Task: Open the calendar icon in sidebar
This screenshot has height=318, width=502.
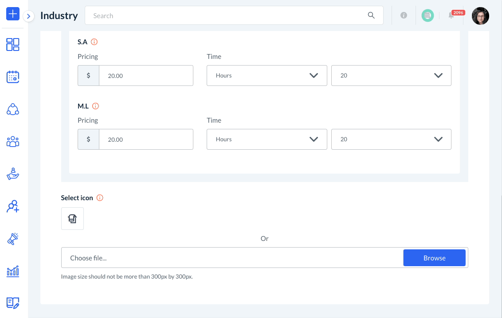Action: [x=13, y=77]
